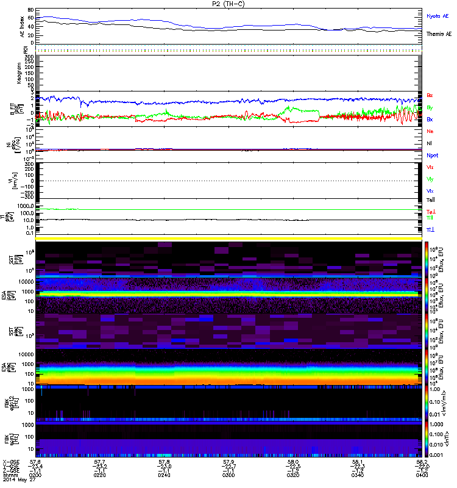The image size is (457, 488).
Task: Click the "0300" time tick label
Action: [x=228, y=475]
